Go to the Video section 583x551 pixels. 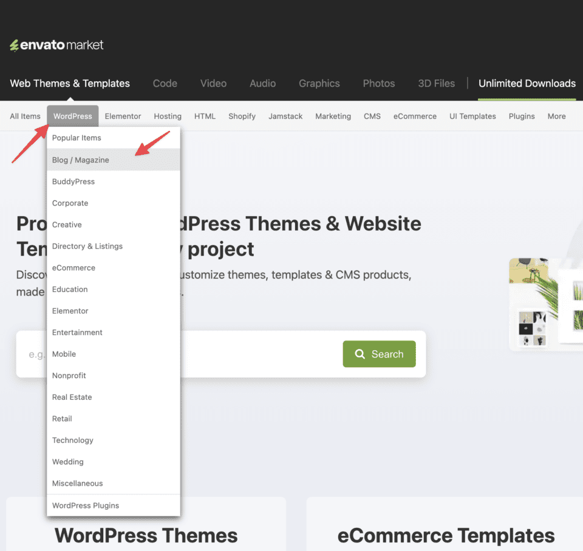[x=213, y=84]
